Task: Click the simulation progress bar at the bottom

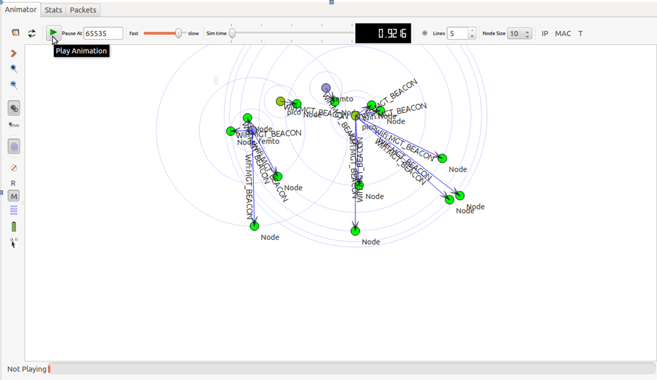Action: point(352,369)
